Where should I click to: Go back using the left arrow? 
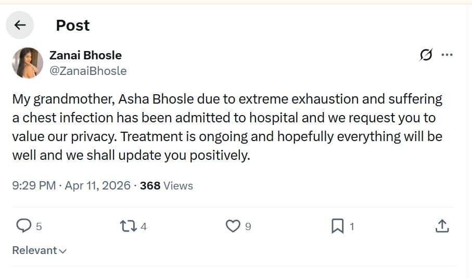(x=20, y=25)
